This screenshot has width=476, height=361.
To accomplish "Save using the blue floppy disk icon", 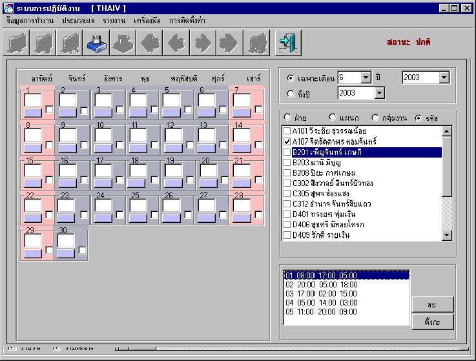I will (96, 43).
